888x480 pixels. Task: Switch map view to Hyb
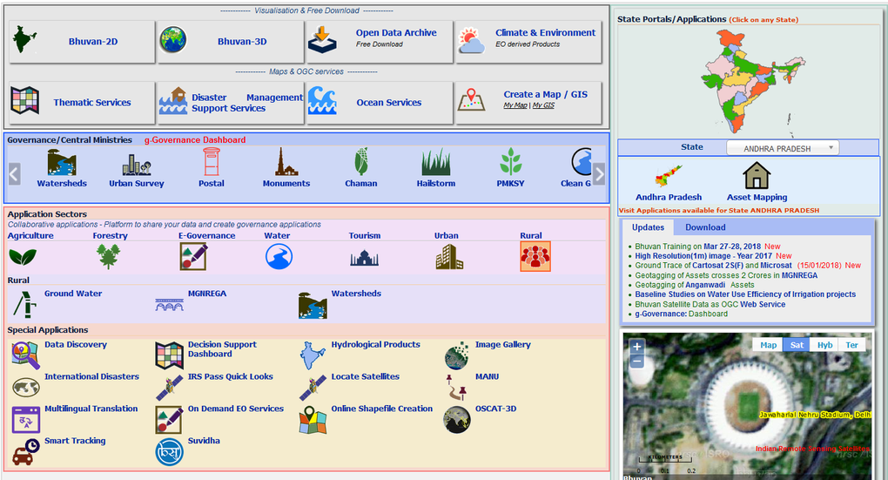[824, 345]
